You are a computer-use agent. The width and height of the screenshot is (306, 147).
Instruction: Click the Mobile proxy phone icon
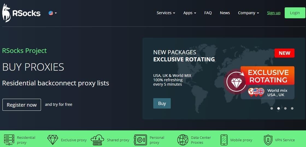(x=224, y=140)
